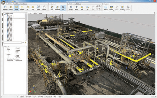
Task: Click the Elevation tool button
Action: (111, 8)
